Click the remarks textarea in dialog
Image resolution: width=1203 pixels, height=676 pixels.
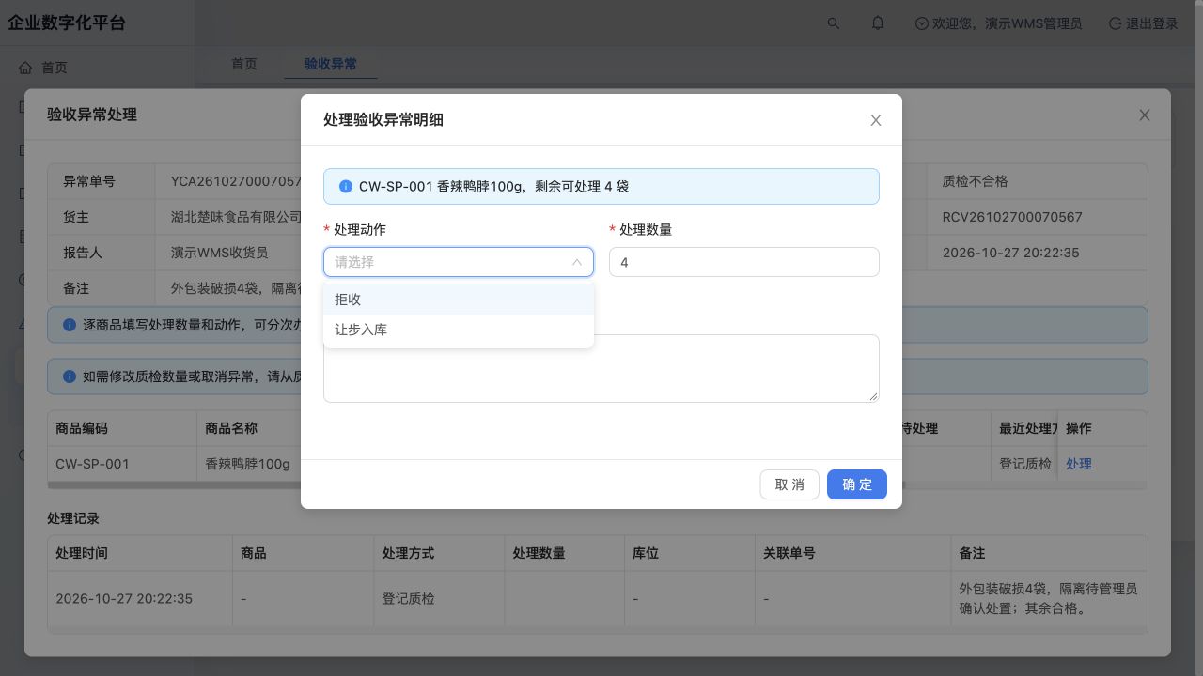[601, 369]
